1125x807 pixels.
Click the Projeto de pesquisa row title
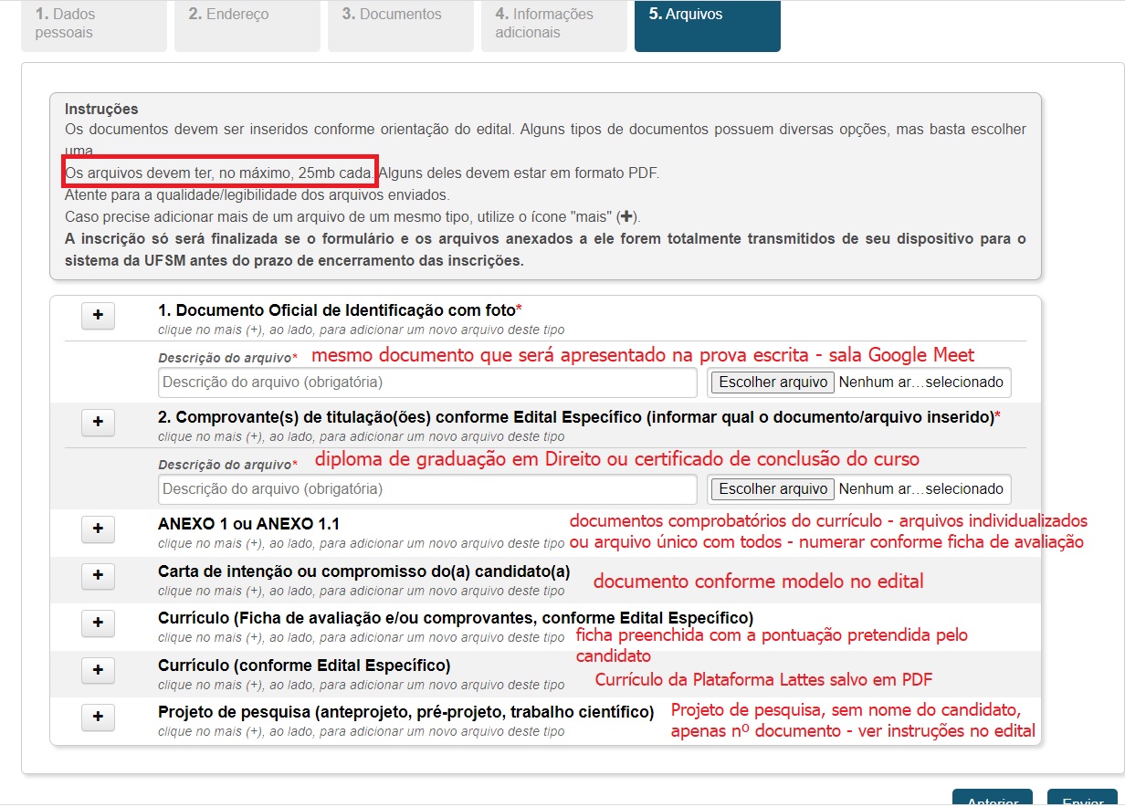click(405, 712)
